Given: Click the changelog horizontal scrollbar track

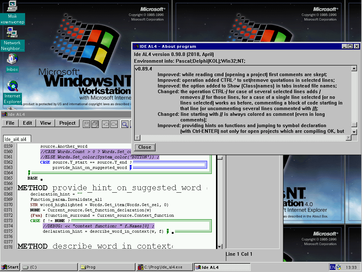Looking at the screenshot, I should point(243,138).
